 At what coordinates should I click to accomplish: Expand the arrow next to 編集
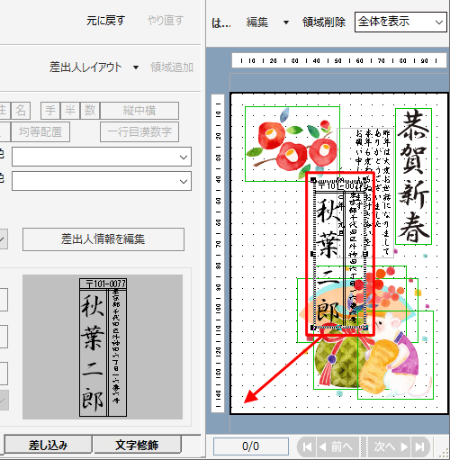tap(286, 23)
